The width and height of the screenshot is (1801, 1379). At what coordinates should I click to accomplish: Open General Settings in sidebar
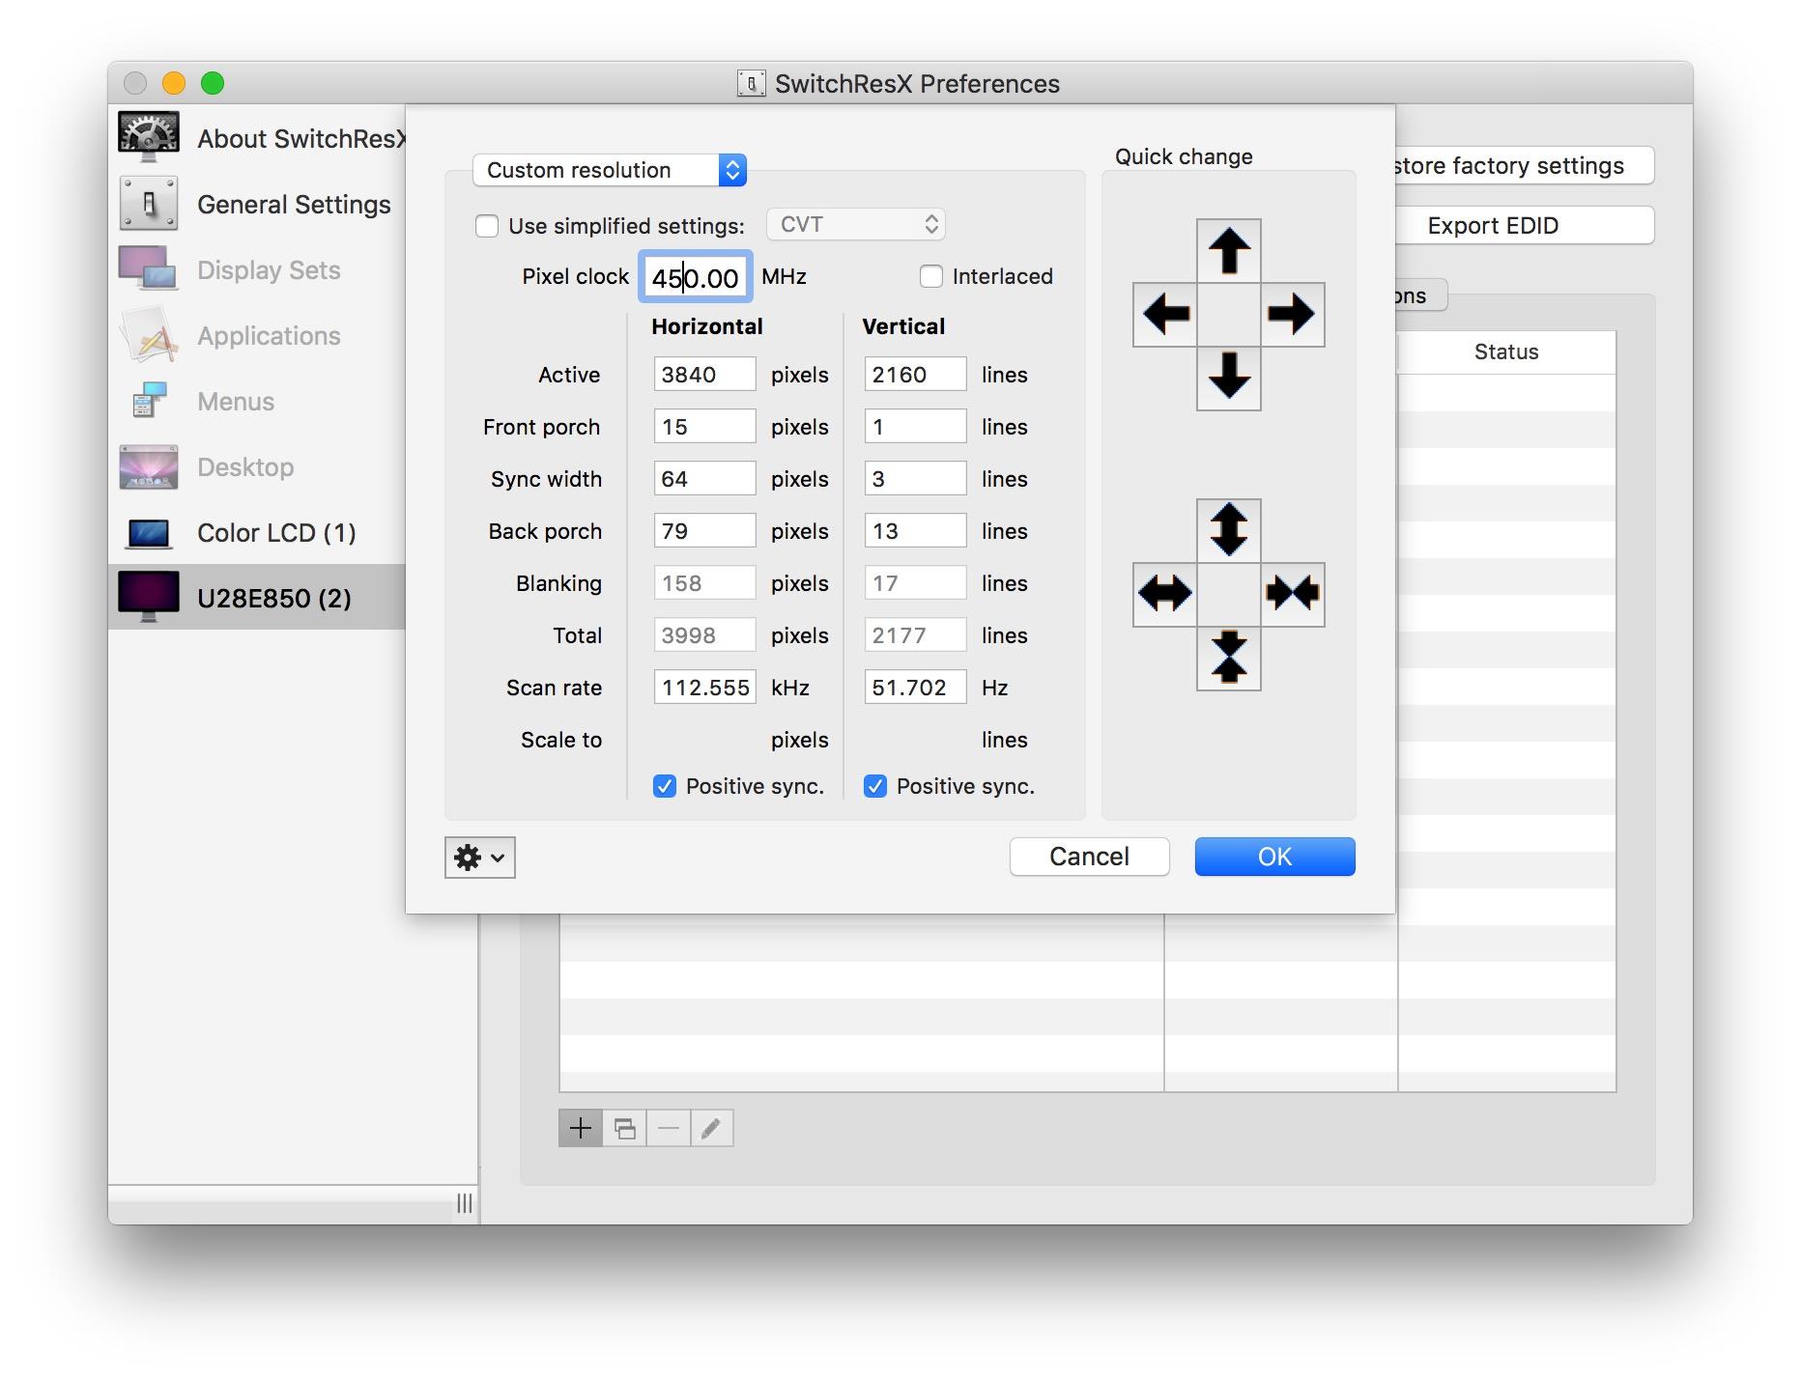pos(257,205)
